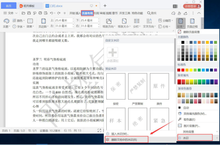Select 删除文档中的水印(R) menu entry

(127, 139)
